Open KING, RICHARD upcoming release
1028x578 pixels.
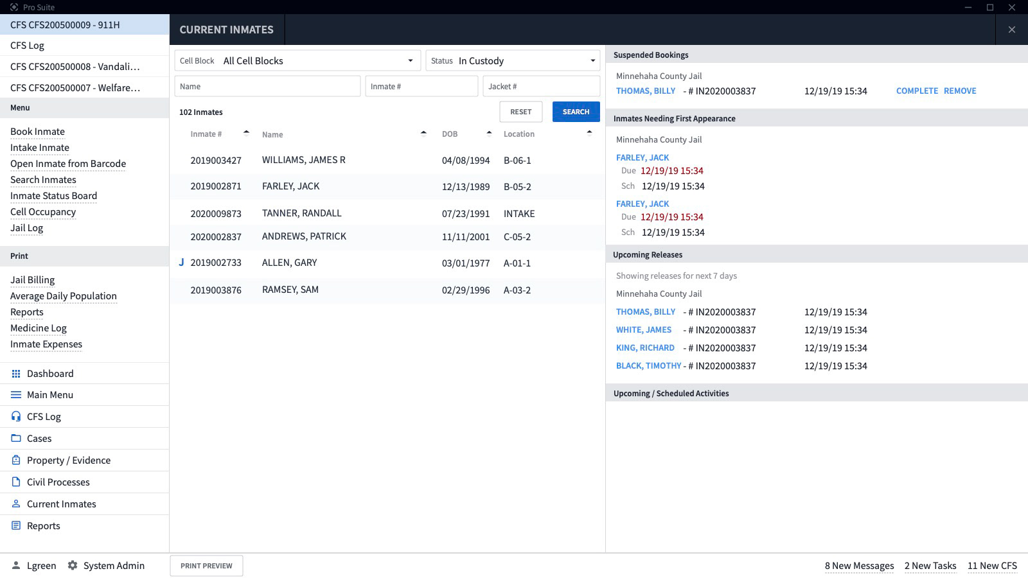(x=645, y=348)
